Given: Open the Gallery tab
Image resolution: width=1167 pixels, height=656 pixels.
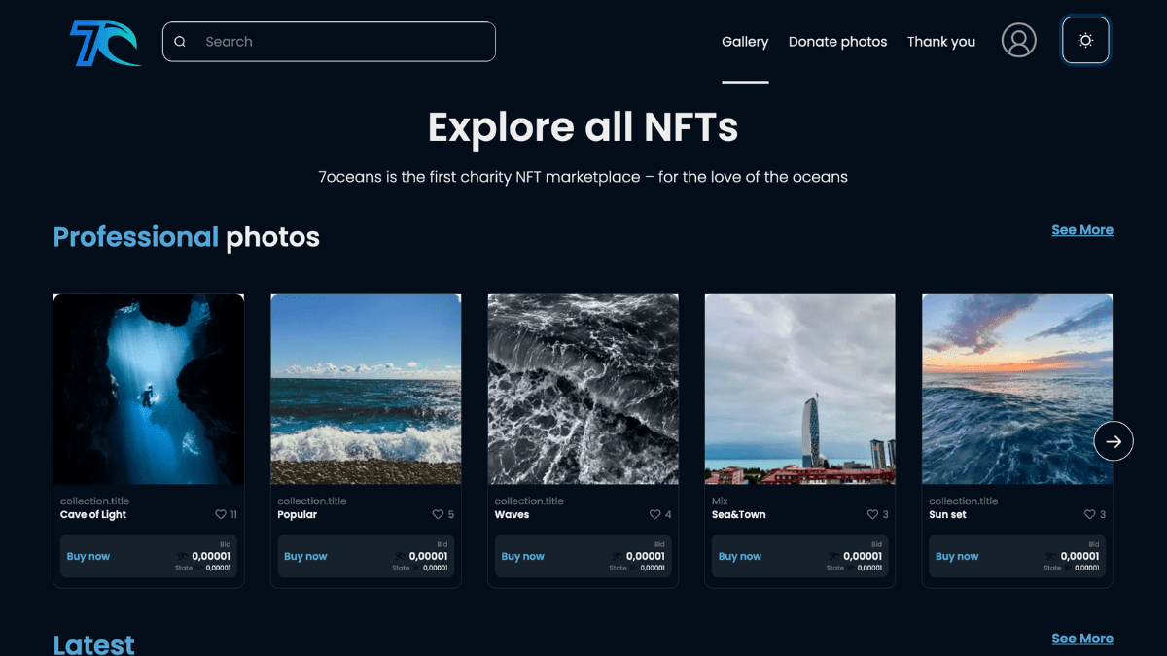Looking at the screenshot, I should click(745, 42).
